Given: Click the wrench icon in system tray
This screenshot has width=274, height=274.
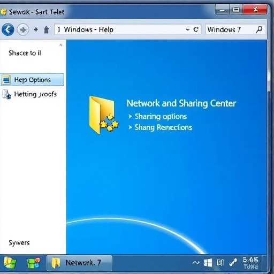Looking at the screenshot, I should pyautogui.click(x=233, y=263).
